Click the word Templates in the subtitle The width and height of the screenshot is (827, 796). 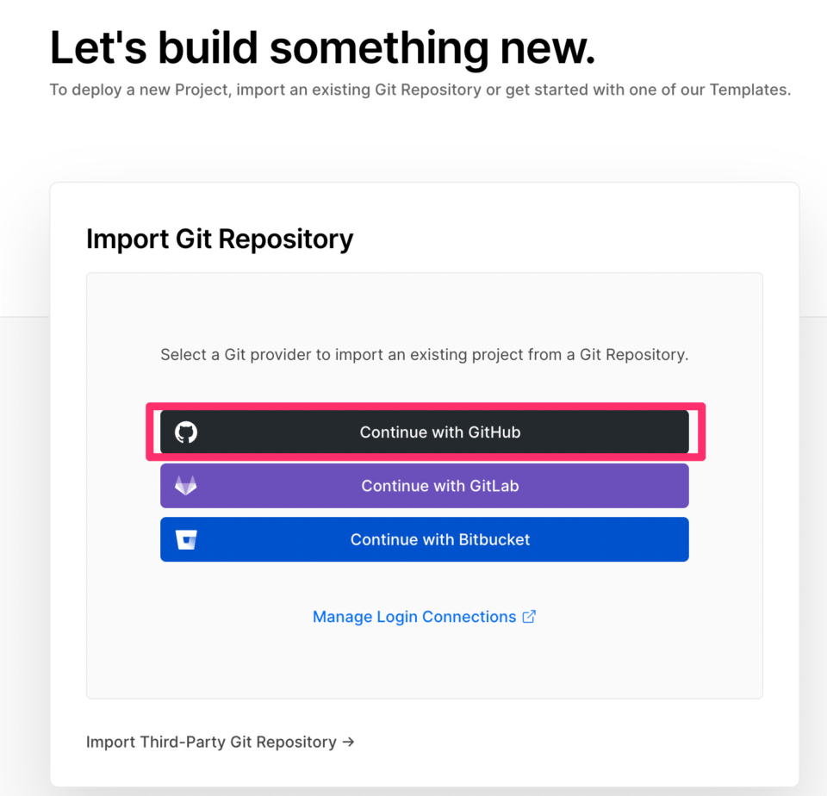(x=748, y=90)
